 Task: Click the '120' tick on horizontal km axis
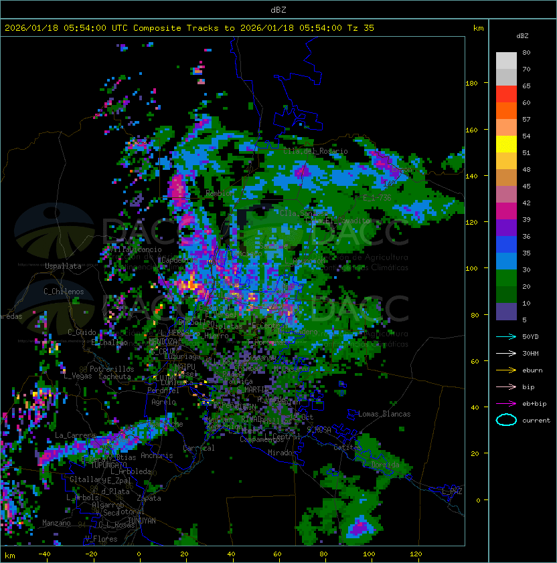[416, 554]
